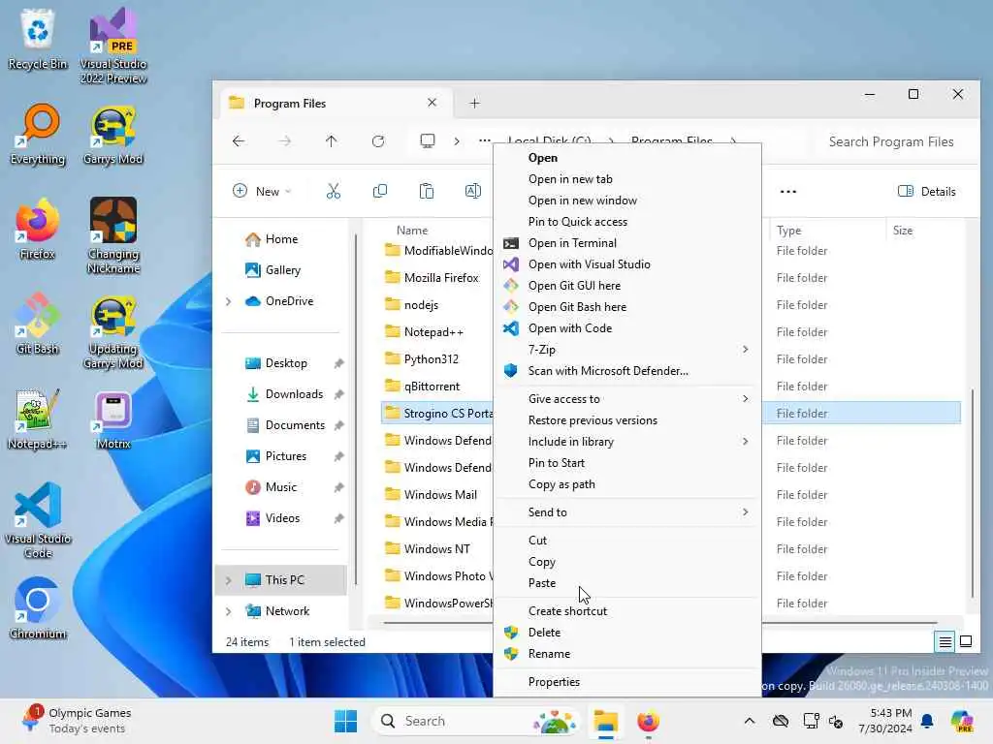Click the Copy toolbar icon
Screen dimensions: 993x744
(380, 191)
